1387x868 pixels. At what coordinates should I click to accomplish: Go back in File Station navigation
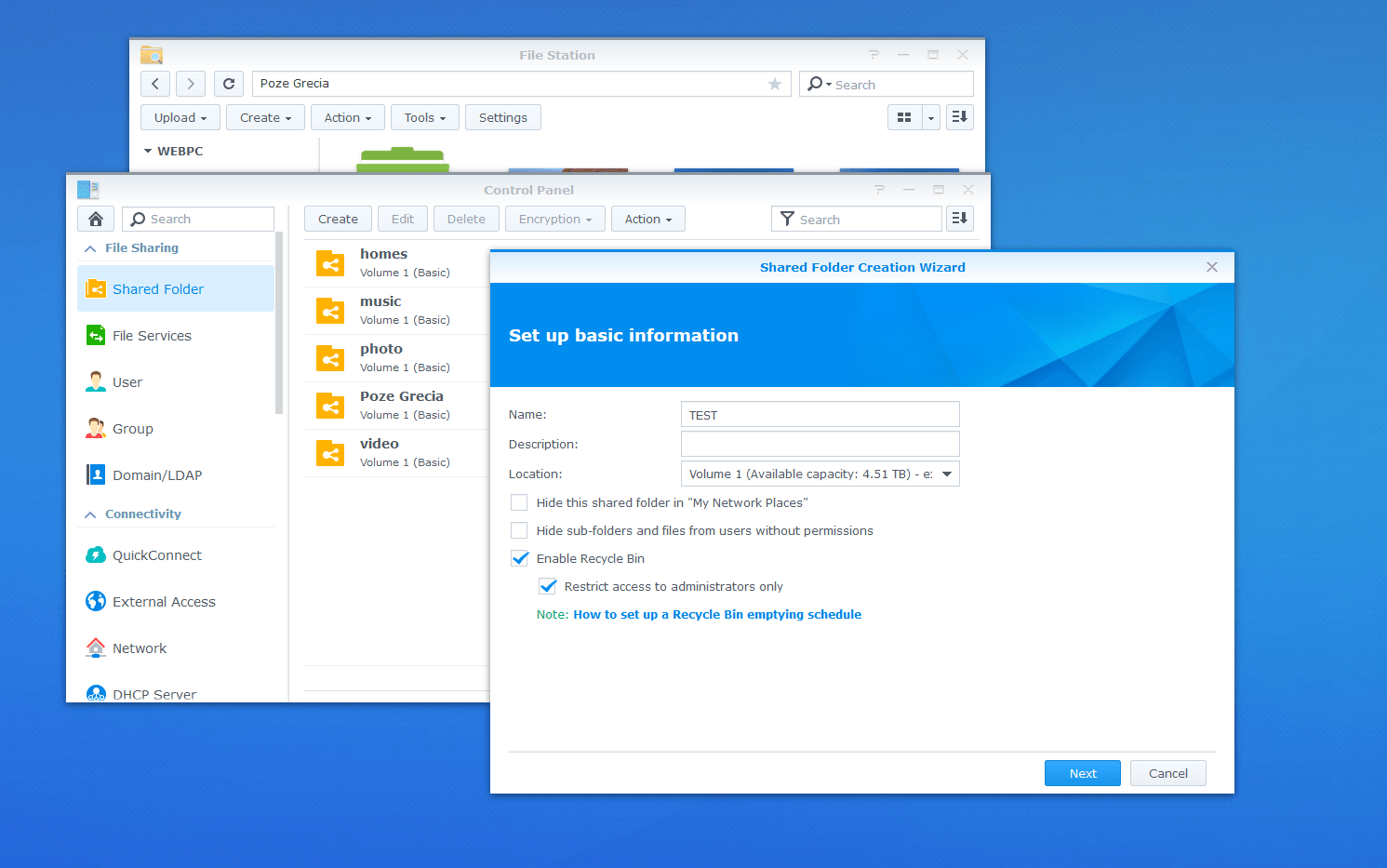(155, 84)
